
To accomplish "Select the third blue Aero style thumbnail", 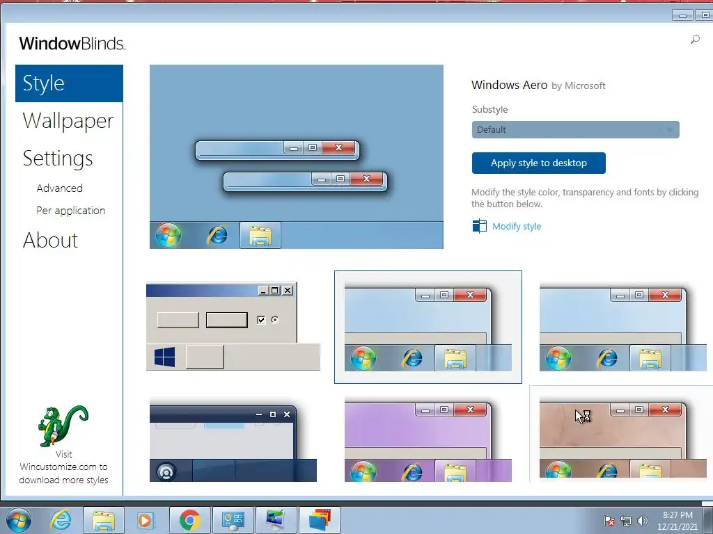I will 623,327.
